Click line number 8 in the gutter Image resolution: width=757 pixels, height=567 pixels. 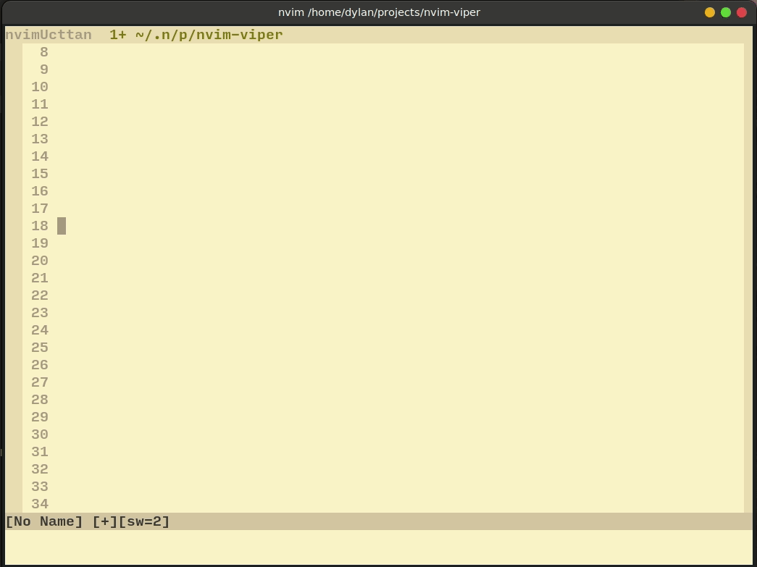44,52
